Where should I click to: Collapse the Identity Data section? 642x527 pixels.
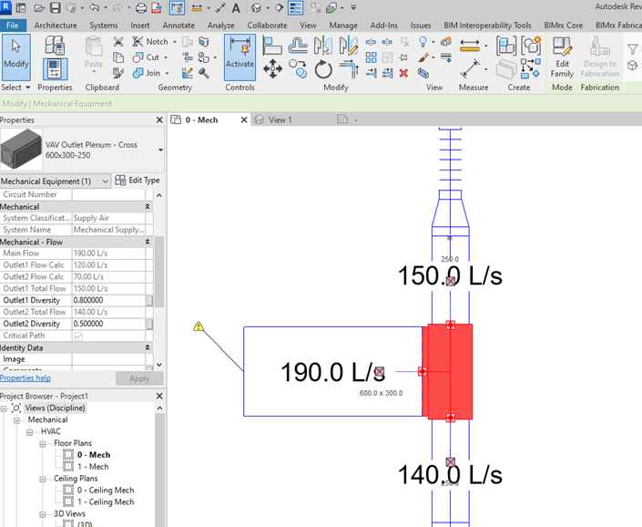148,348
